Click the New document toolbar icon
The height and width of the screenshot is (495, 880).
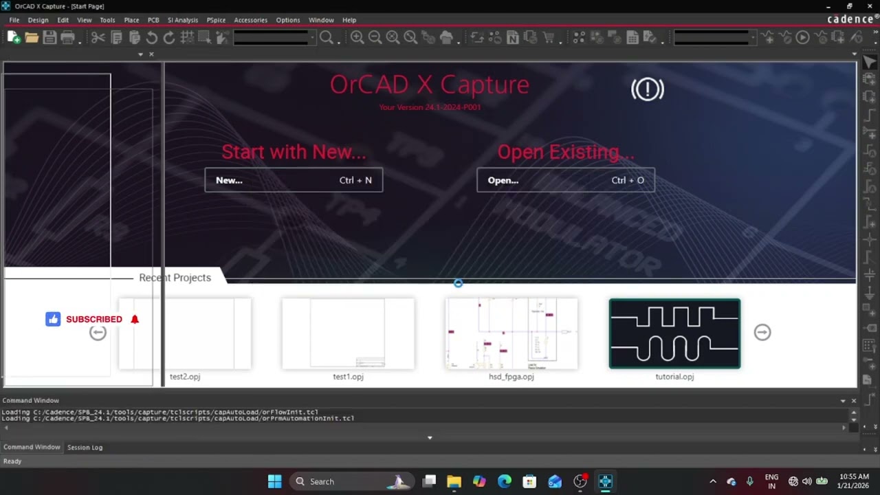[14, 38]
